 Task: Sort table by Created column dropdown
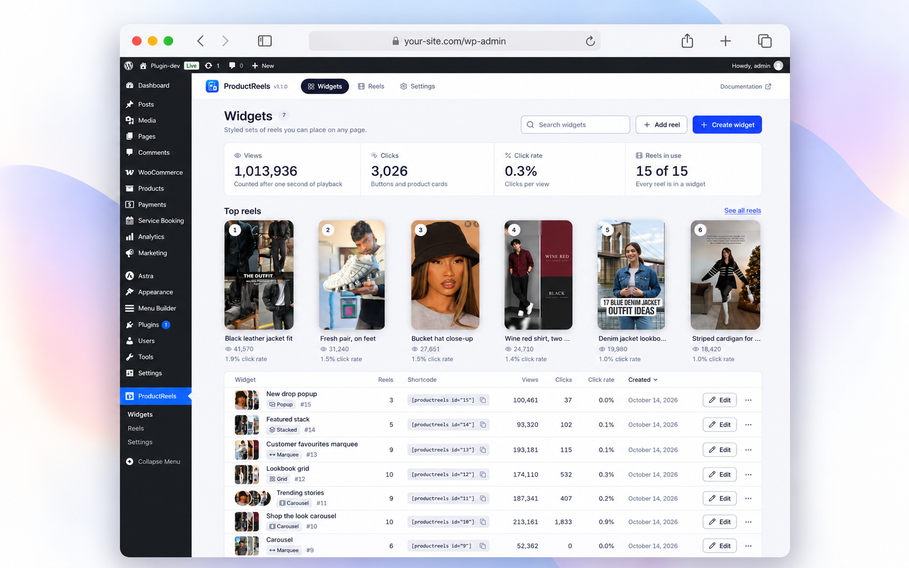(642, 380)
